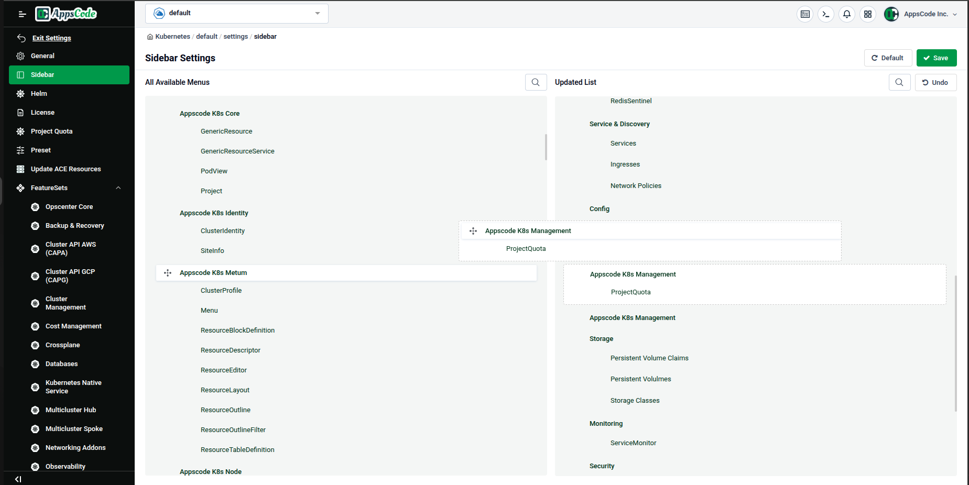969x485 pixels.
Task: Click the search icon above Updated List
Action: tap(900, 82)
